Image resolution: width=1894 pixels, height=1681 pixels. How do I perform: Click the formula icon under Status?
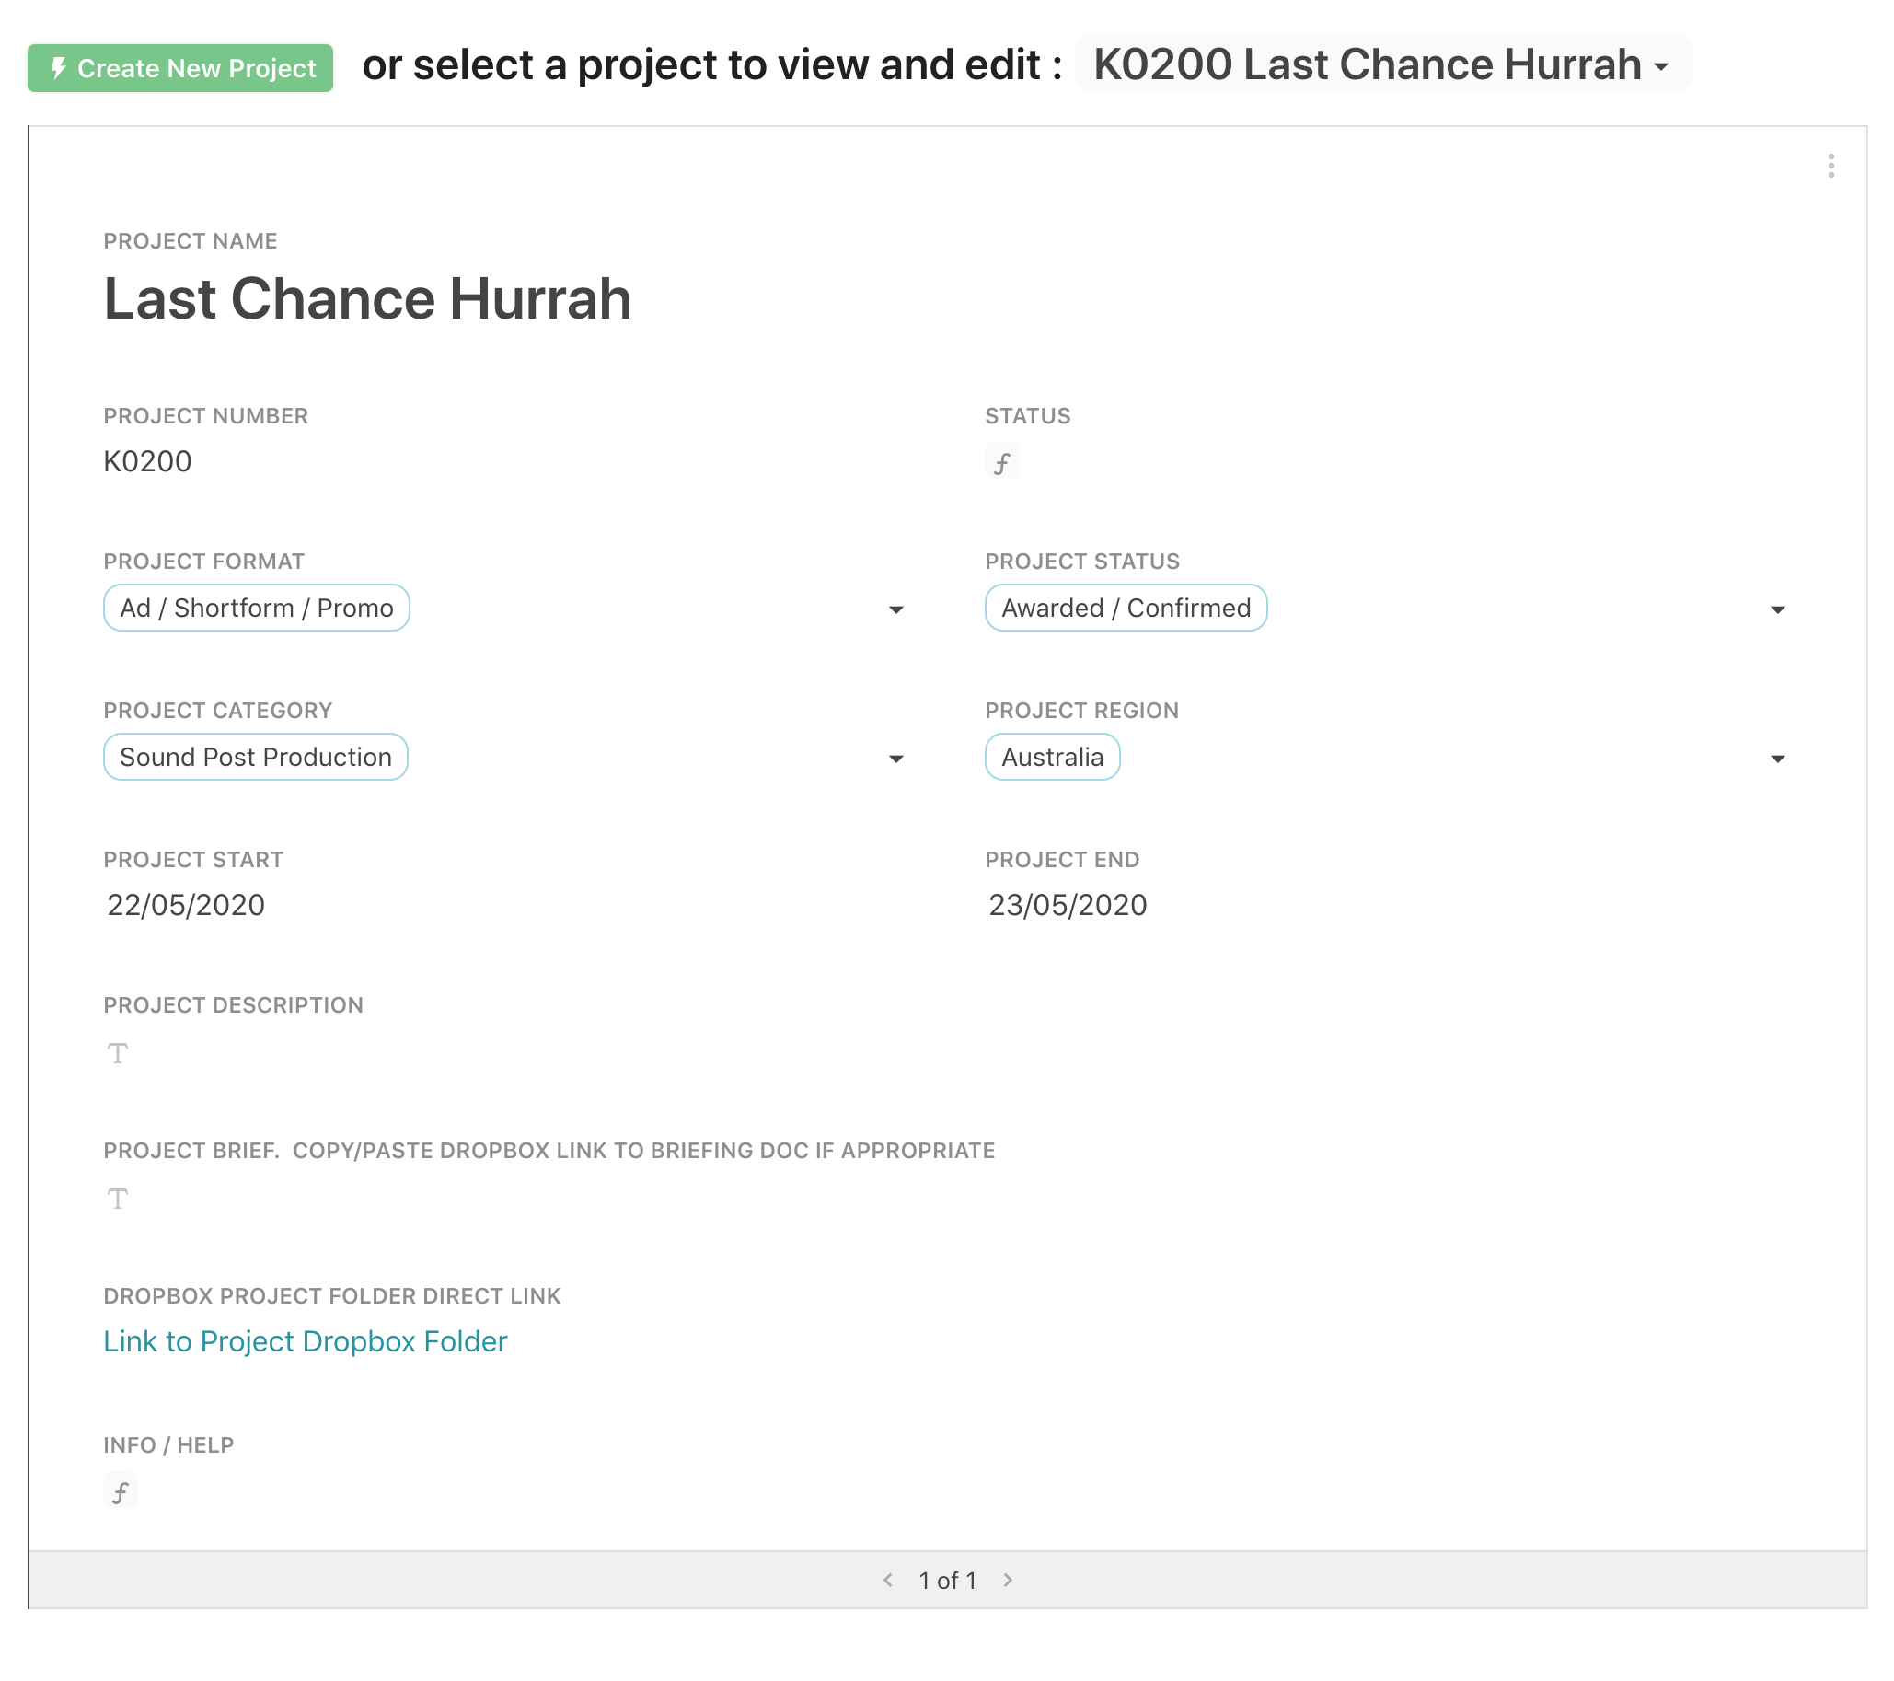pyautogui.click(x=1000, y=462)
